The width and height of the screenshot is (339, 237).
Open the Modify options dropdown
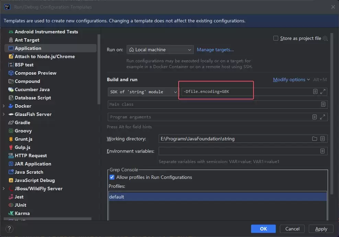[x=291, y=80]
